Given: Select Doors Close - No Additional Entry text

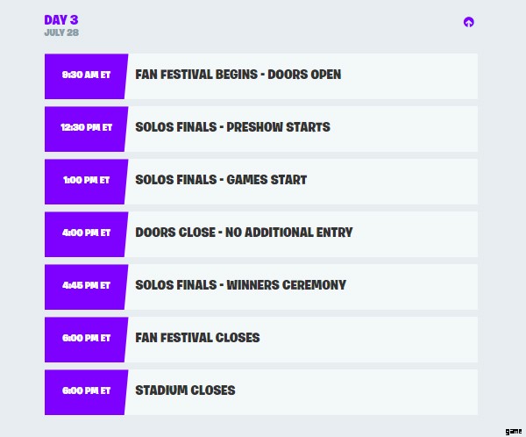Looking at the screenshot, I should click(x=244, y=233).
